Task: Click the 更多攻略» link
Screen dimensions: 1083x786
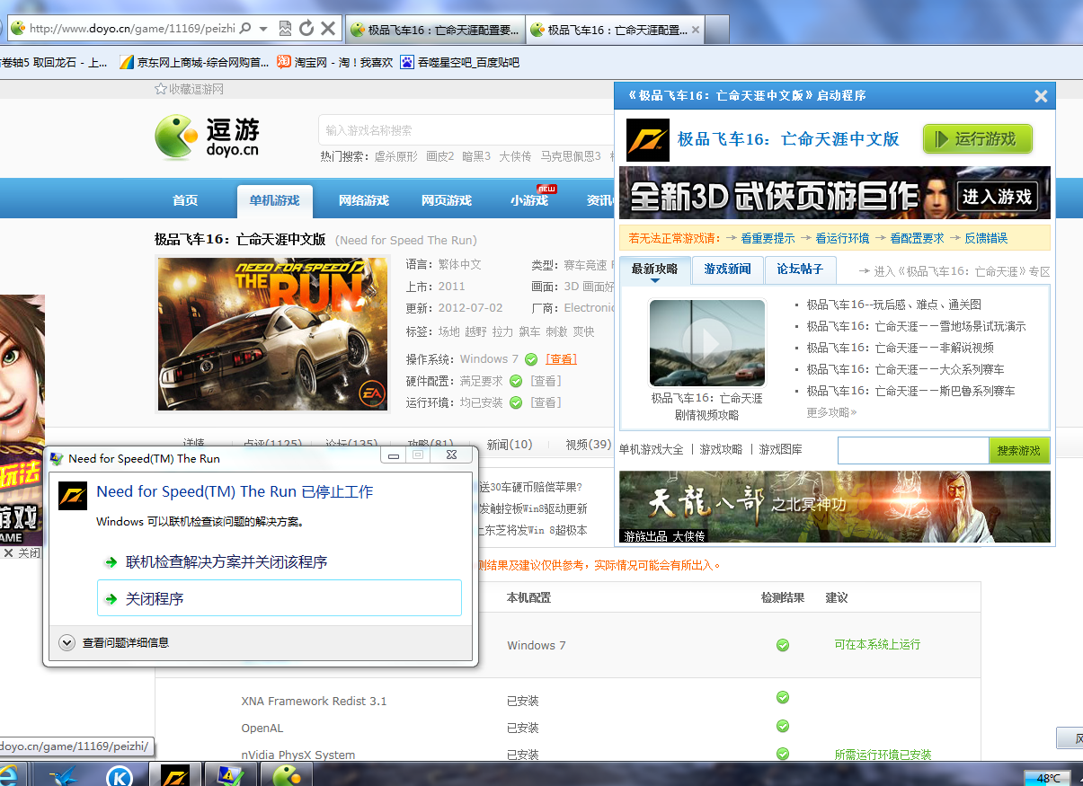Action: (x=831, y=412)
